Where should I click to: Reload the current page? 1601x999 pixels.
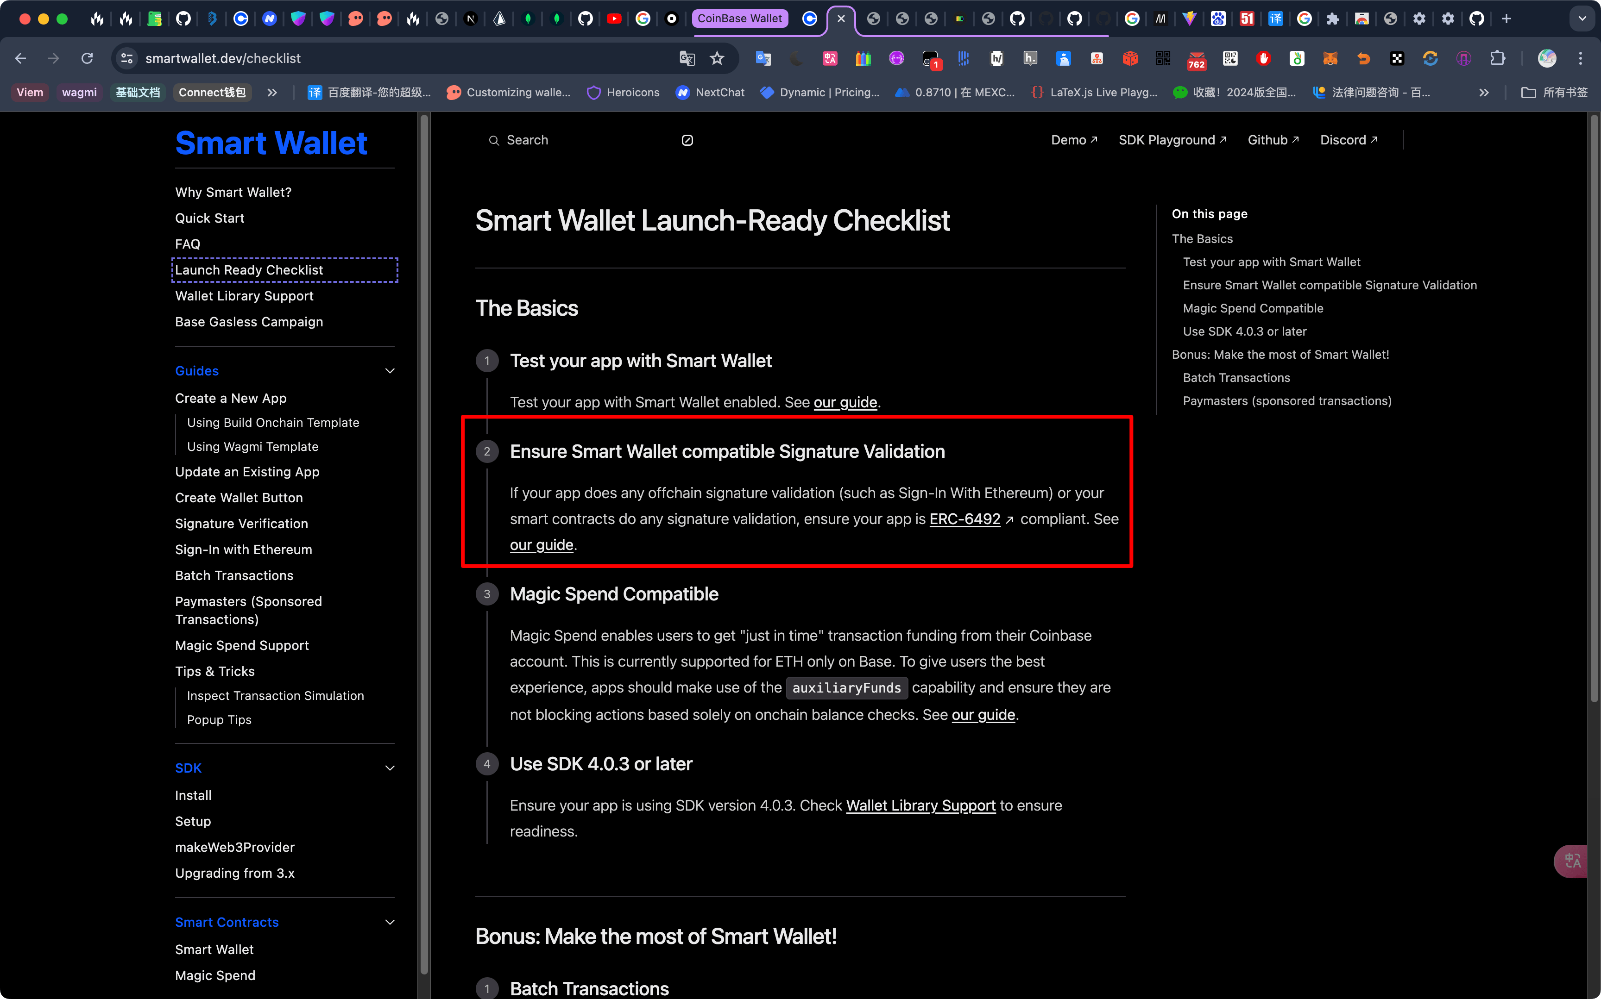point(87,58)
